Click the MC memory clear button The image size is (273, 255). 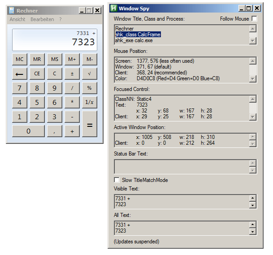[x=20, y=59]
